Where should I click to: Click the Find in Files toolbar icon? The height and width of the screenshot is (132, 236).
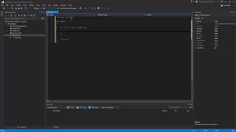coord(80,8)
